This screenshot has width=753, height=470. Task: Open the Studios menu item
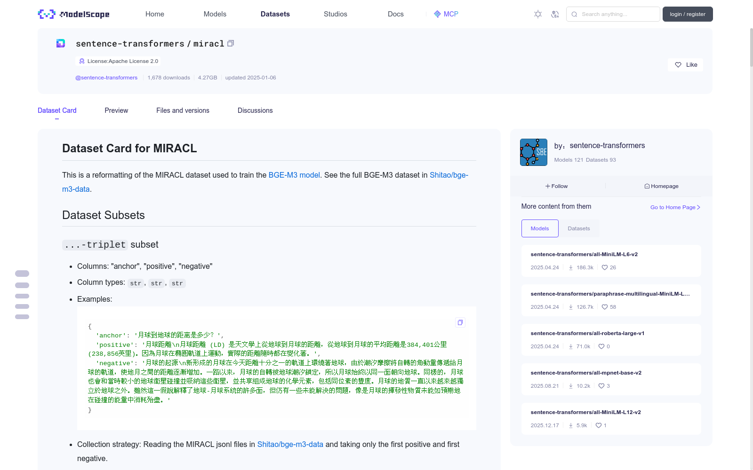coord(336,14)
